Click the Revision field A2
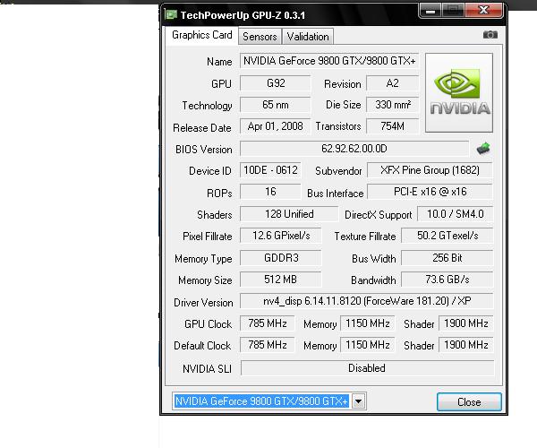This screenshot has width=537, height=448. click(393, 83)
